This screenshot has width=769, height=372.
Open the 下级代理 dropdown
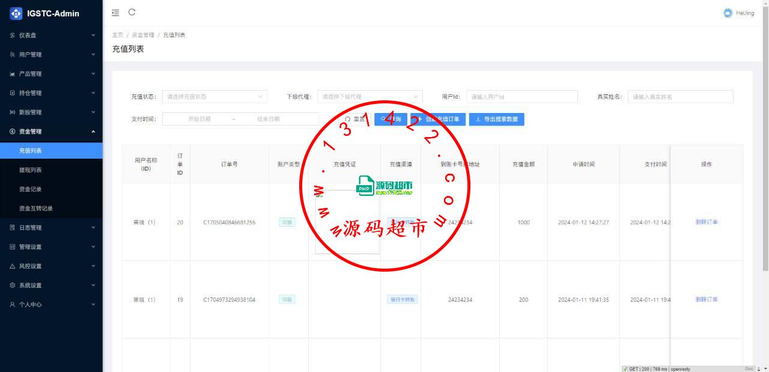[x=370, y=97]
